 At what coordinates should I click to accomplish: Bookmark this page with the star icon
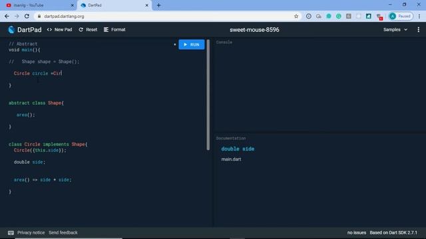[296, 16]
